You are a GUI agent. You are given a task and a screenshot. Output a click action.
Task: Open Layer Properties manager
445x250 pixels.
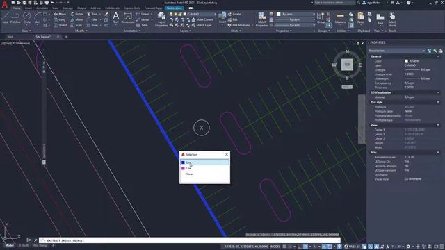[x=161, y=19]
